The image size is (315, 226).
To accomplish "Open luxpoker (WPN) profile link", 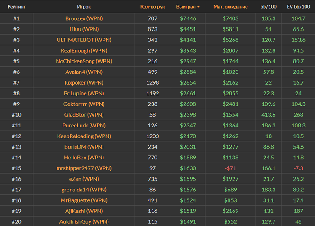I will coord(84,82).
